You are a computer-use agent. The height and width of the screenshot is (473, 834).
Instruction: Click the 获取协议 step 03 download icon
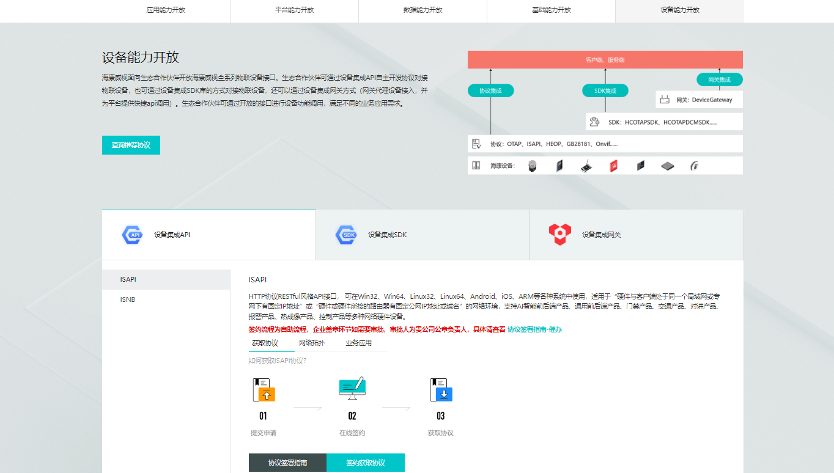point(441,389)
